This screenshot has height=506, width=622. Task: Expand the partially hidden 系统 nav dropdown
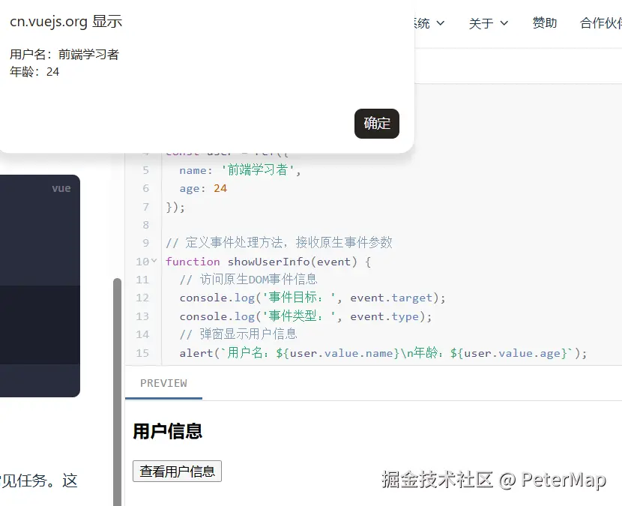pos(429,23)
